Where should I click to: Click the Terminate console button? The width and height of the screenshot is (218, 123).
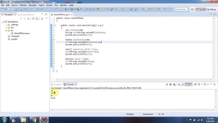pos(167,84)
